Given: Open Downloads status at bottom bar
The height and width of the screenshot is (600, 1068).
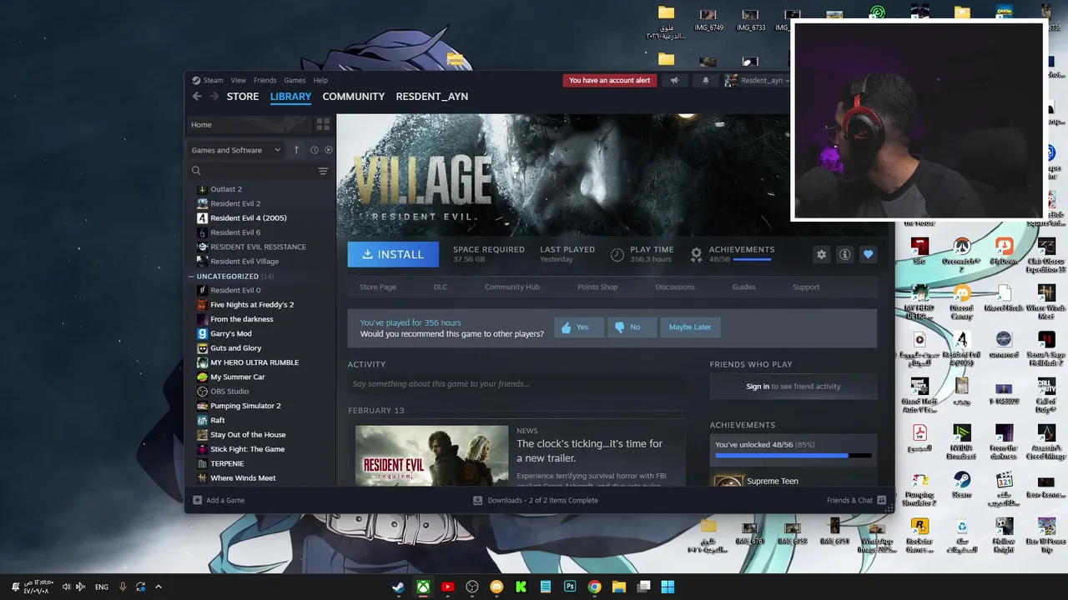Looking at the screenshot, I should 536,501.
